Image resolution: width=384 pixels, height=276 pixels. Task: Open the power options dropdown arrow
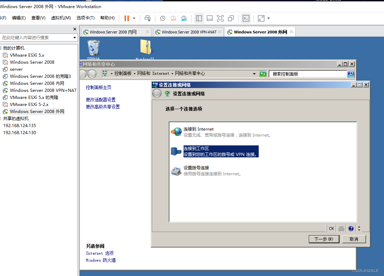pyautogui.click(x=134, y=18)
